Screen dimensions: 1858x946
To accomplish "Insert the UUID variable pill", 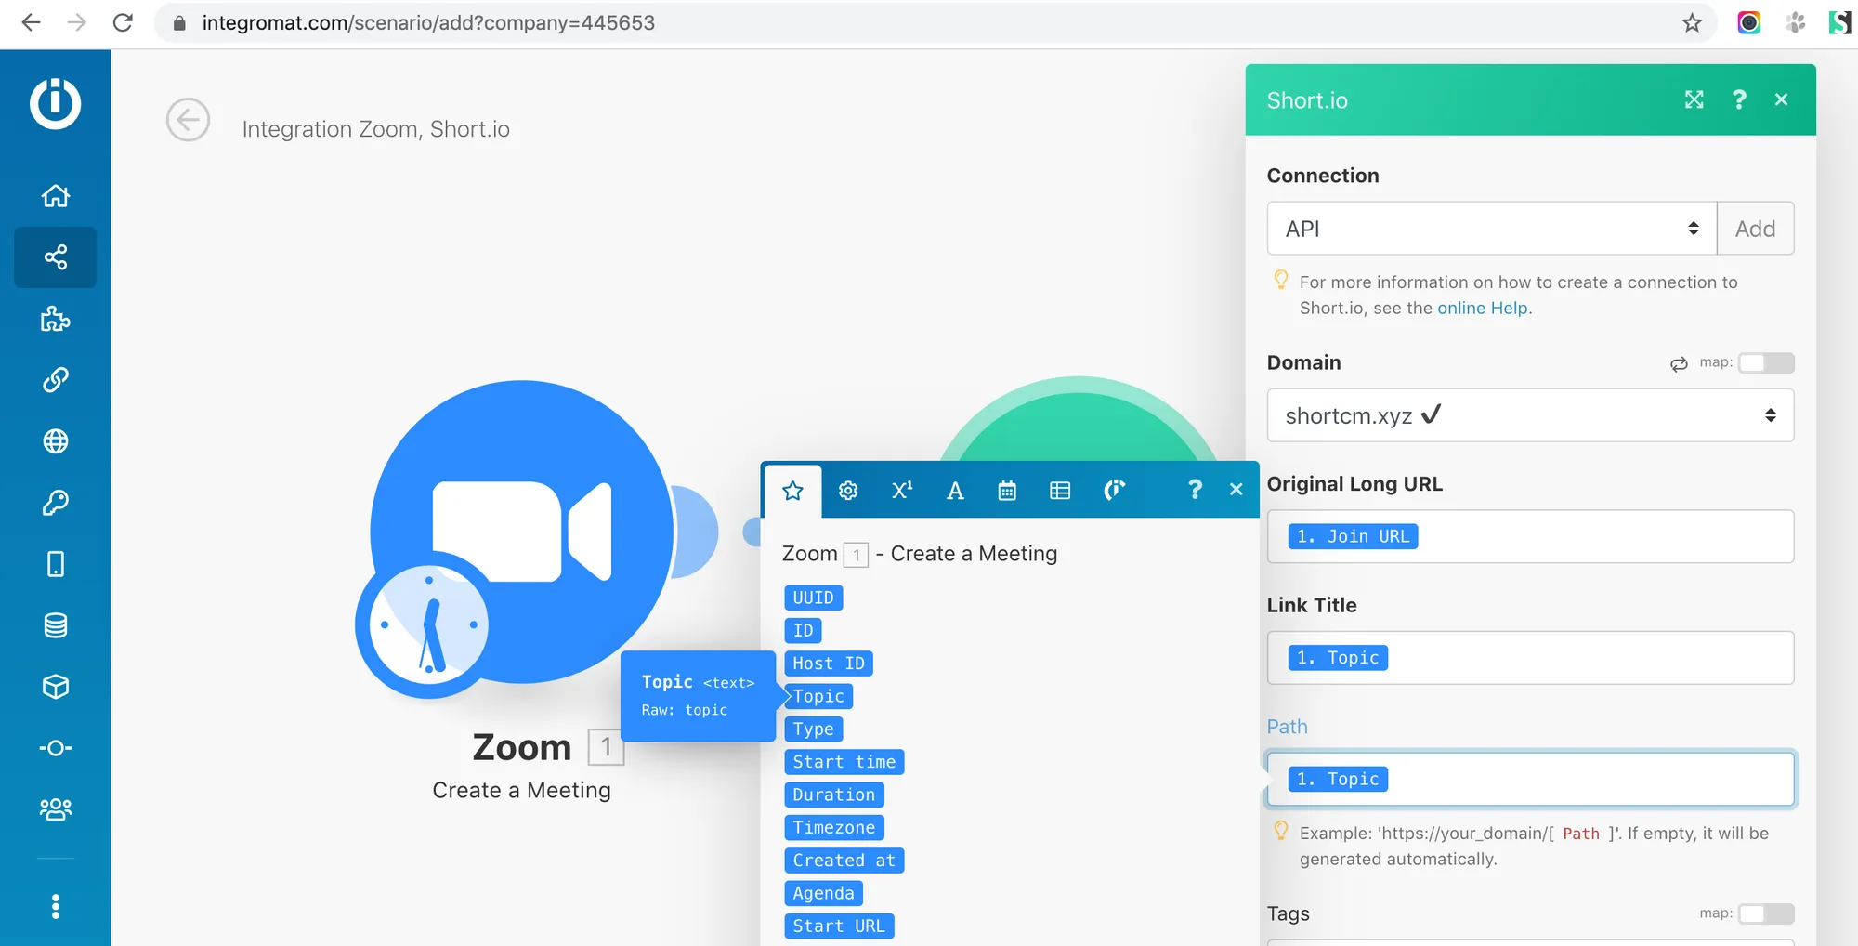I will pyautogui.click(x=814, y=598).
